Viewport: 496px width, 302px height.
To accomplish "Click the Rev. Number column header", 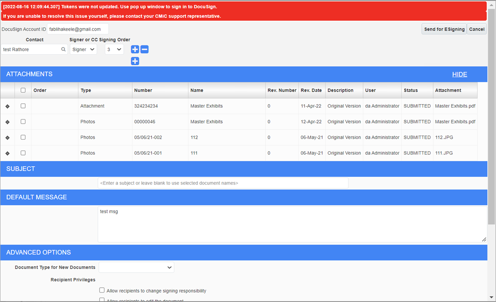I will click(282, 90).
